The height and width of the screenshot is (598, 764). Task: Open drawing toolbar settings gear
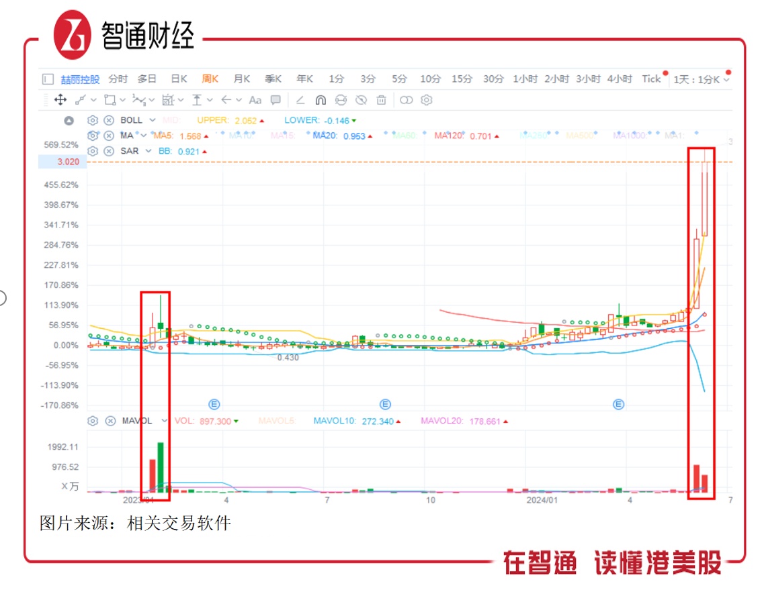[x=426, y=100]
